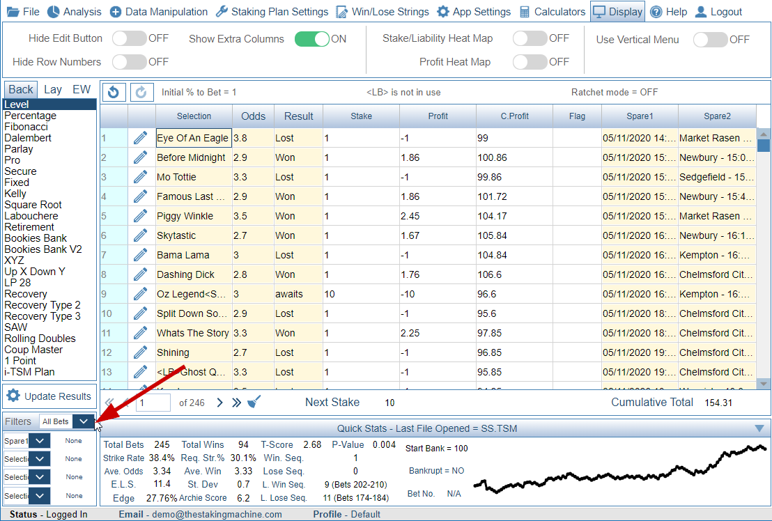Image resolution: width=772 pixels, height=521 pixels.
Task: Click the Result column header
Action: (x=298, y=116)
